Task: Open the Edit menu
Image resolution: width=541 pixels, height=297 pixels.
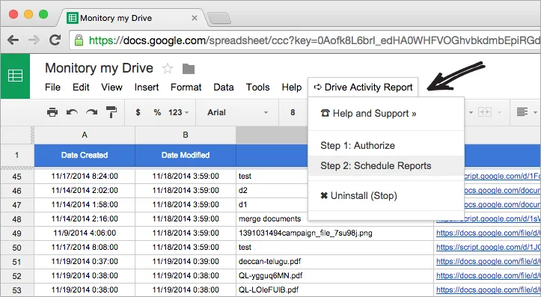Action: point(81,88)
